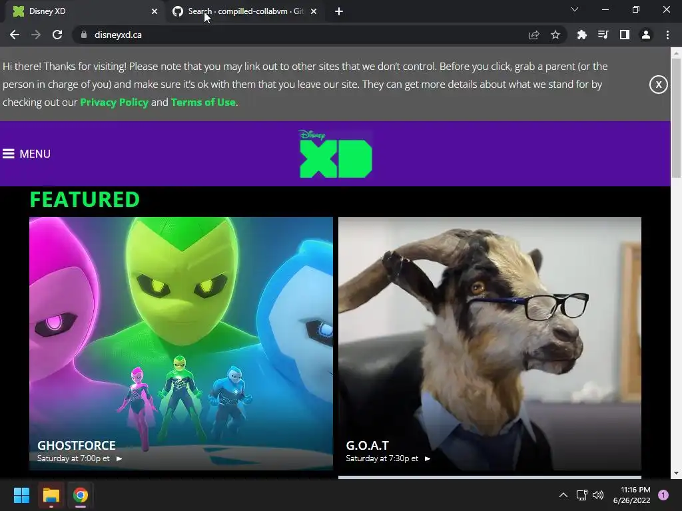The width and height of the screenshot is (682, 511).
Task: Open Chrome's three-dot menu
Action: (667, 35)
